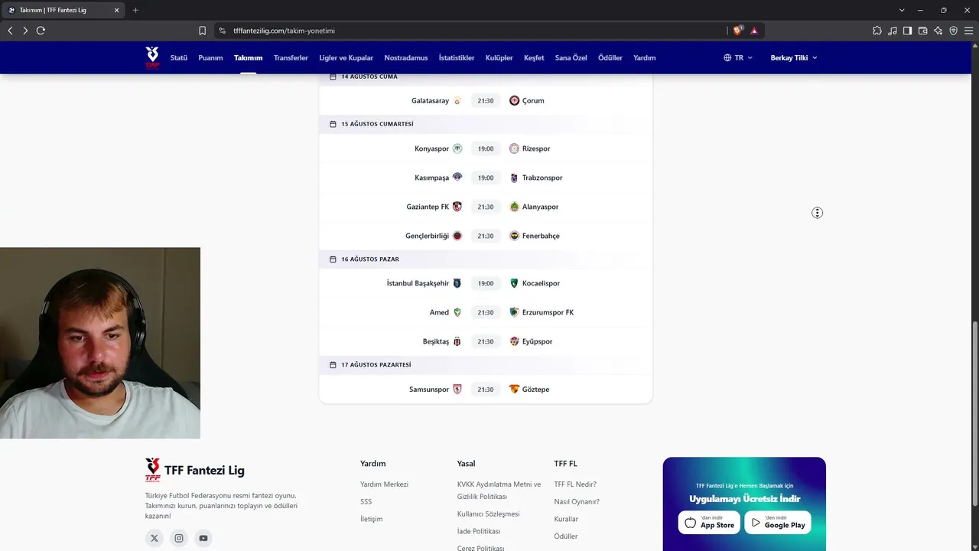Open Leo AI assistant sparkle icon
This screenshot has width=979, height=551.
tap(938, 31)
